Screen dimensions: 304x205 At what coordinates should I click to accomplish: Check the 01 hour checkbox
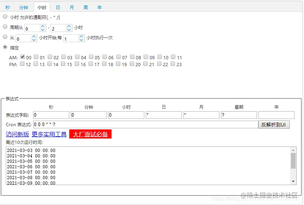click(x=36, y=57)
